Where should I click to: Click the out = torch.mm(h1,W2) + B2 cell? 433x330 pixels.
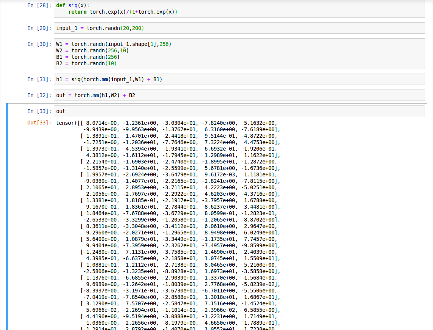coord(96,95)
